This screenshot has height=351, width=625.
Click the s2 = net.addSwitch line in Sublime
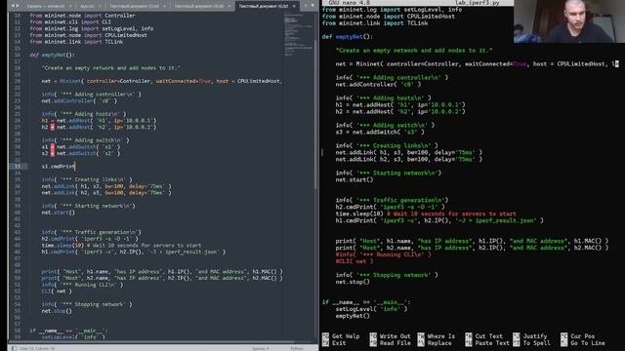point(80,153)
